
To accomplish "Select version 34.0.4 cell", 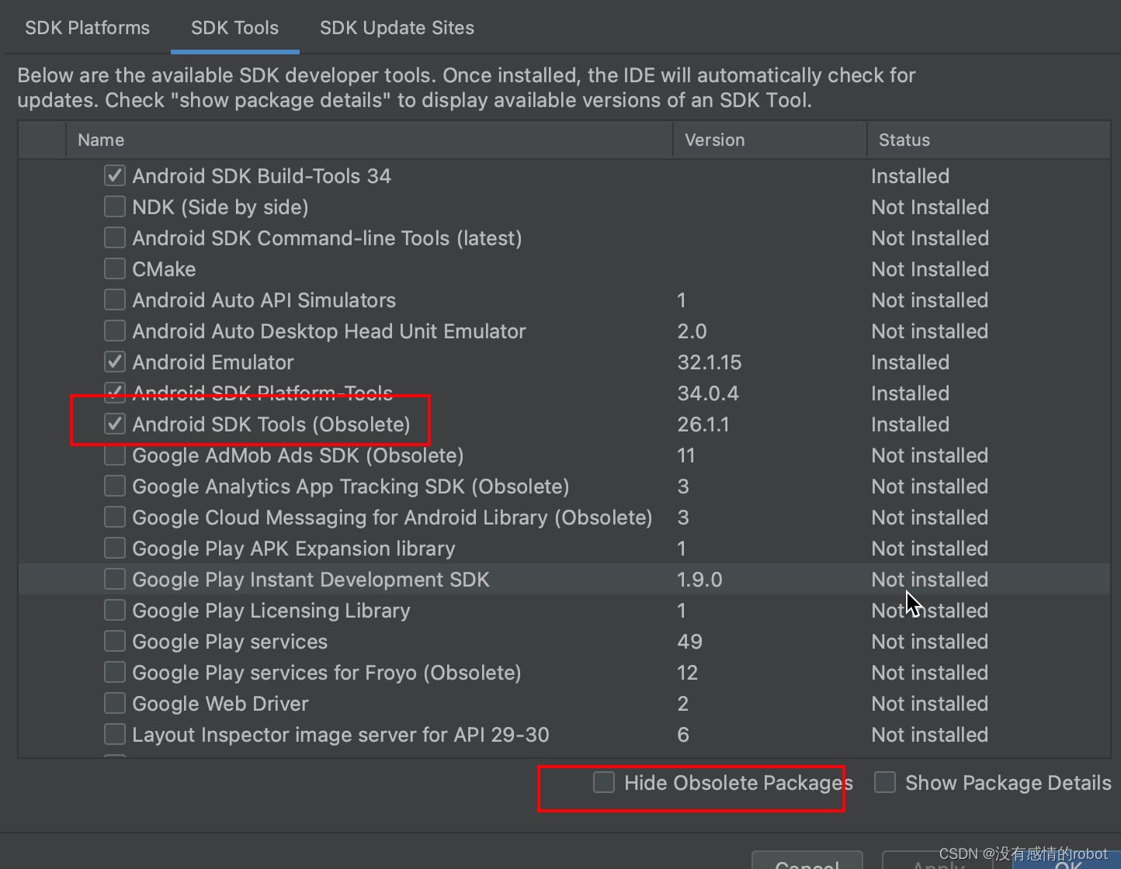I will (708, 393).
